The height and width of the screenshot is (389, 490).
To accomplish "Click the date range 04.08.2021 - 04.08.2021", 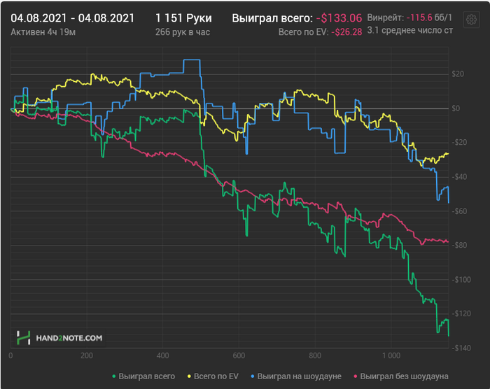I will pyautogui.click(x=73, y=18).
